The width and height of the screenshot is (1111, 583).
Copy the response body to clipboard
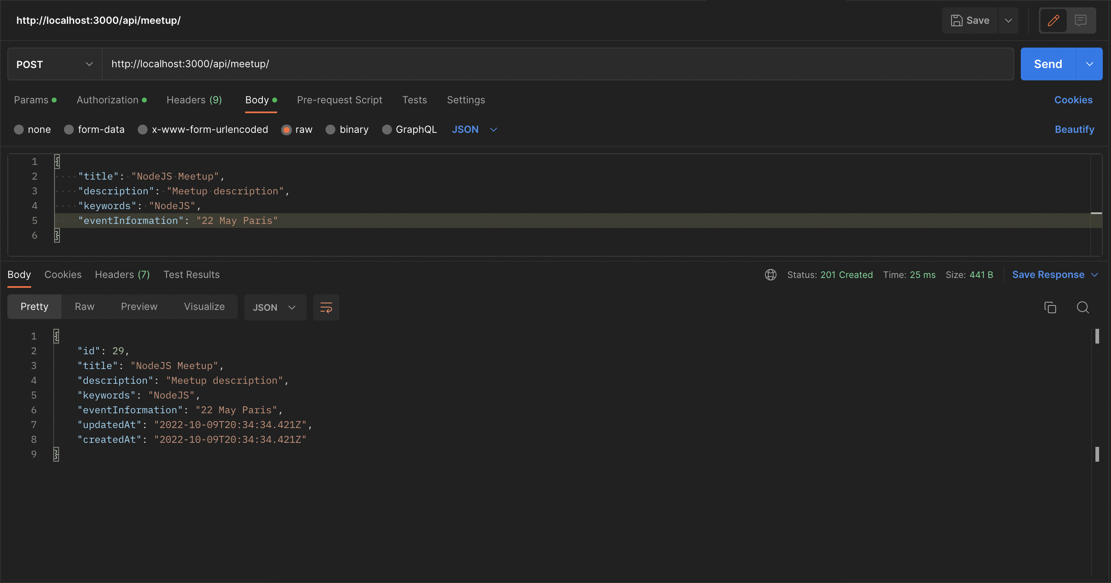tap(1050, 307)
